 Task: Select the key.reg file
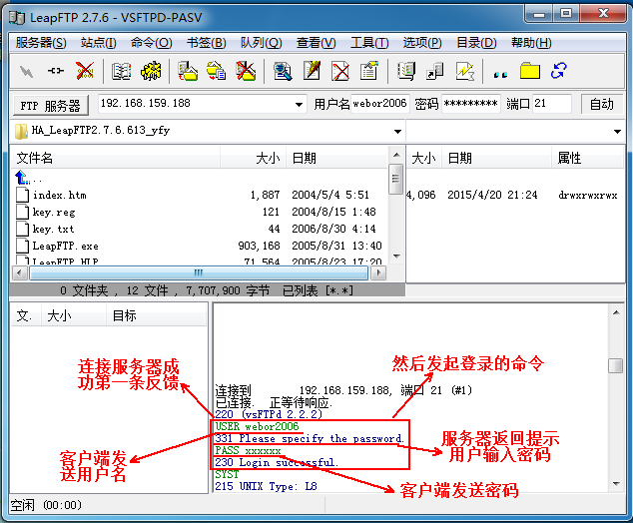coord(46,213)
